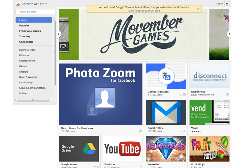This screenshot has height=168, width=245.
Task: Browse the Productivity category
Action: tap(26, 82)
